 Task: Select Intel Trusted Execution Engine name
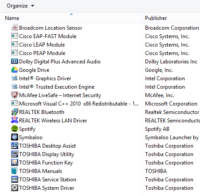coord(57,87)
